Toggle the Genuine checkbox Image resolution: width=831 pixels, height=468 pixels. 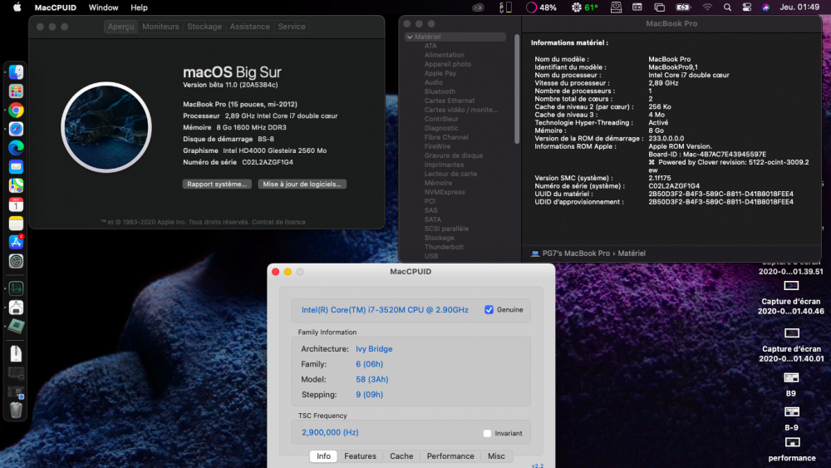click(489, 309)
